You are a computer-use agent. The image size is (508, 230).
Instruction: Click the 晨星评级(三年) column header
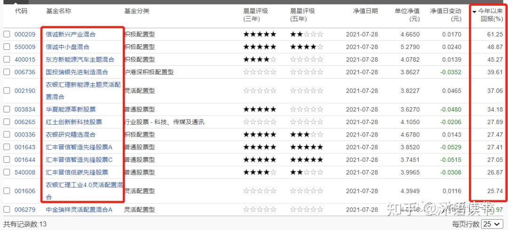coord(256,15)
